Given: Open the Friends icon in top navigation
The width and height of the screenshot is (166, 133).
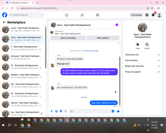Looking at the screenshot, I should click(82, 15).
